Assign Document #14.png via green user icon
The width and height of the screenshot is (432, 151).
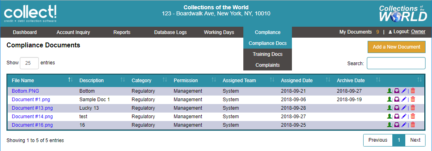[x=389, y=116]
